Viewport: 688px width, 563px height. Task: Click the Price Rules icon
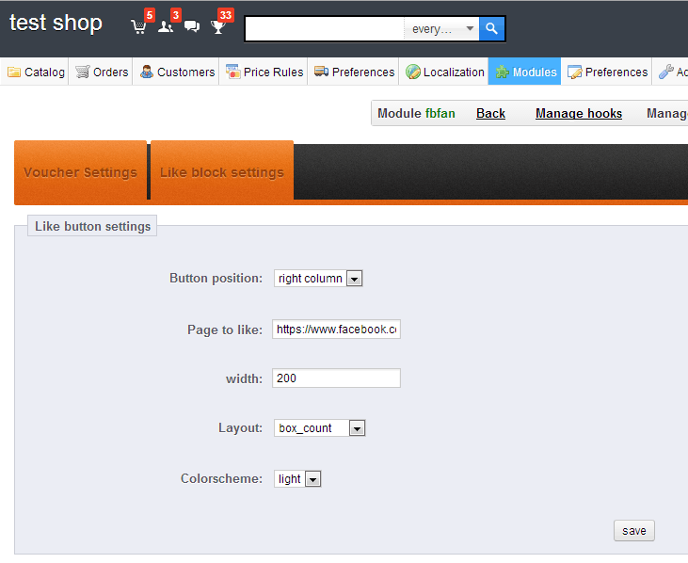(x=233, y=72)
